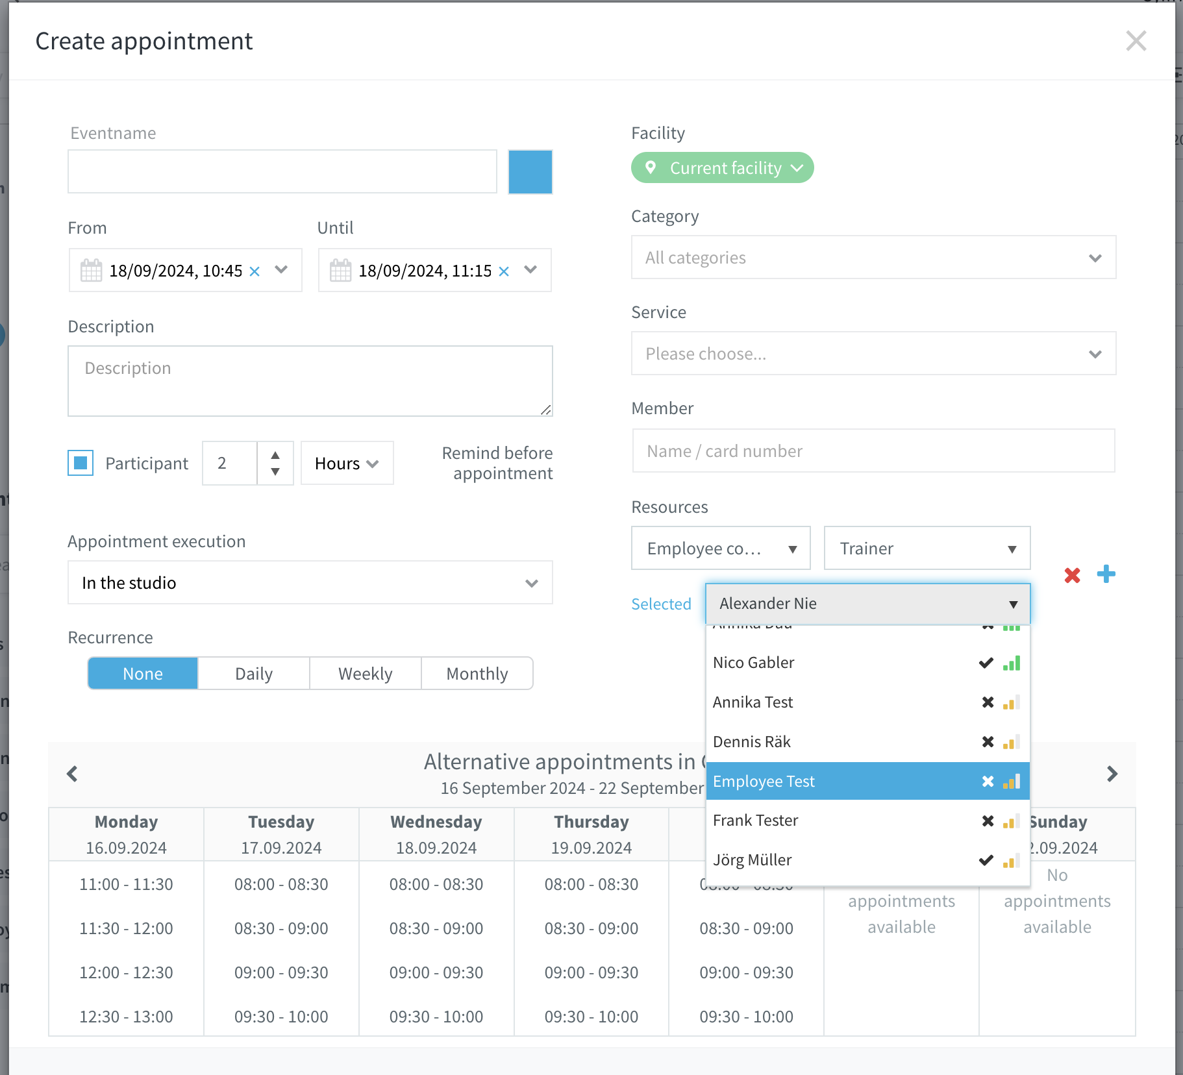Click Dennis Räk's unavailable X icon

tap(988, 741)
